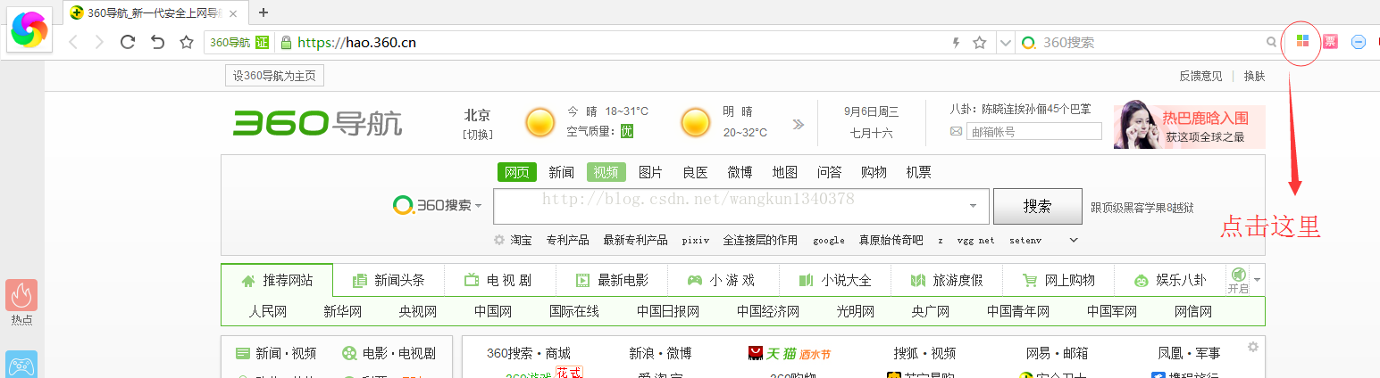This screenshot has height=378, width=1380.
Task: Click the blue circle minus extension icon
Action: tap(1359, 42)
